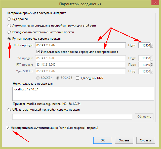Click the SSL прокси address field

coord(80,58)
